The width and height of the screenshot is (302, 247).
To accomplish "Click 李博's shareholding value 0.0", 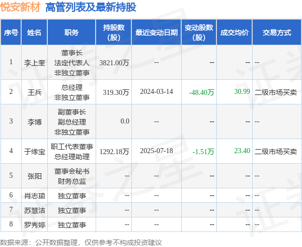I will click(125, 121).
